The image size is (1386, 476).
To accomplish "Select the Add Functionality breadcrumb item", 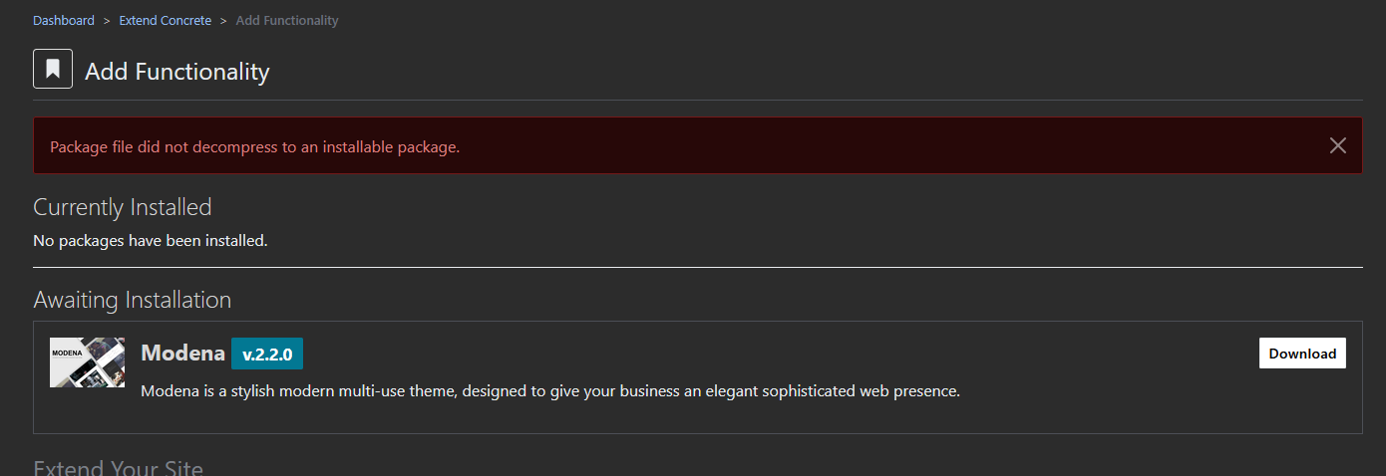I will tap(287, 20).
